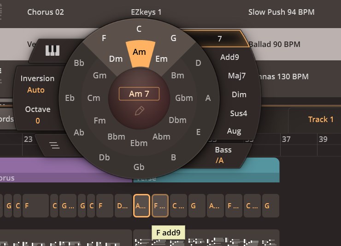Select Slow Push 94 BPM entry
341x246 pixels.
pos(281,12)
